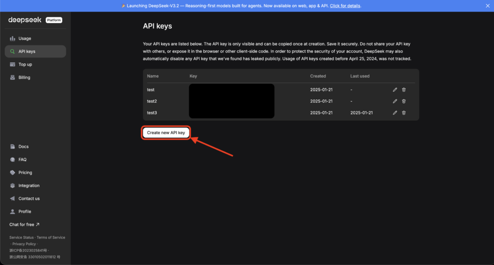
Task: Click the Create new API key button
Action: 166,133
